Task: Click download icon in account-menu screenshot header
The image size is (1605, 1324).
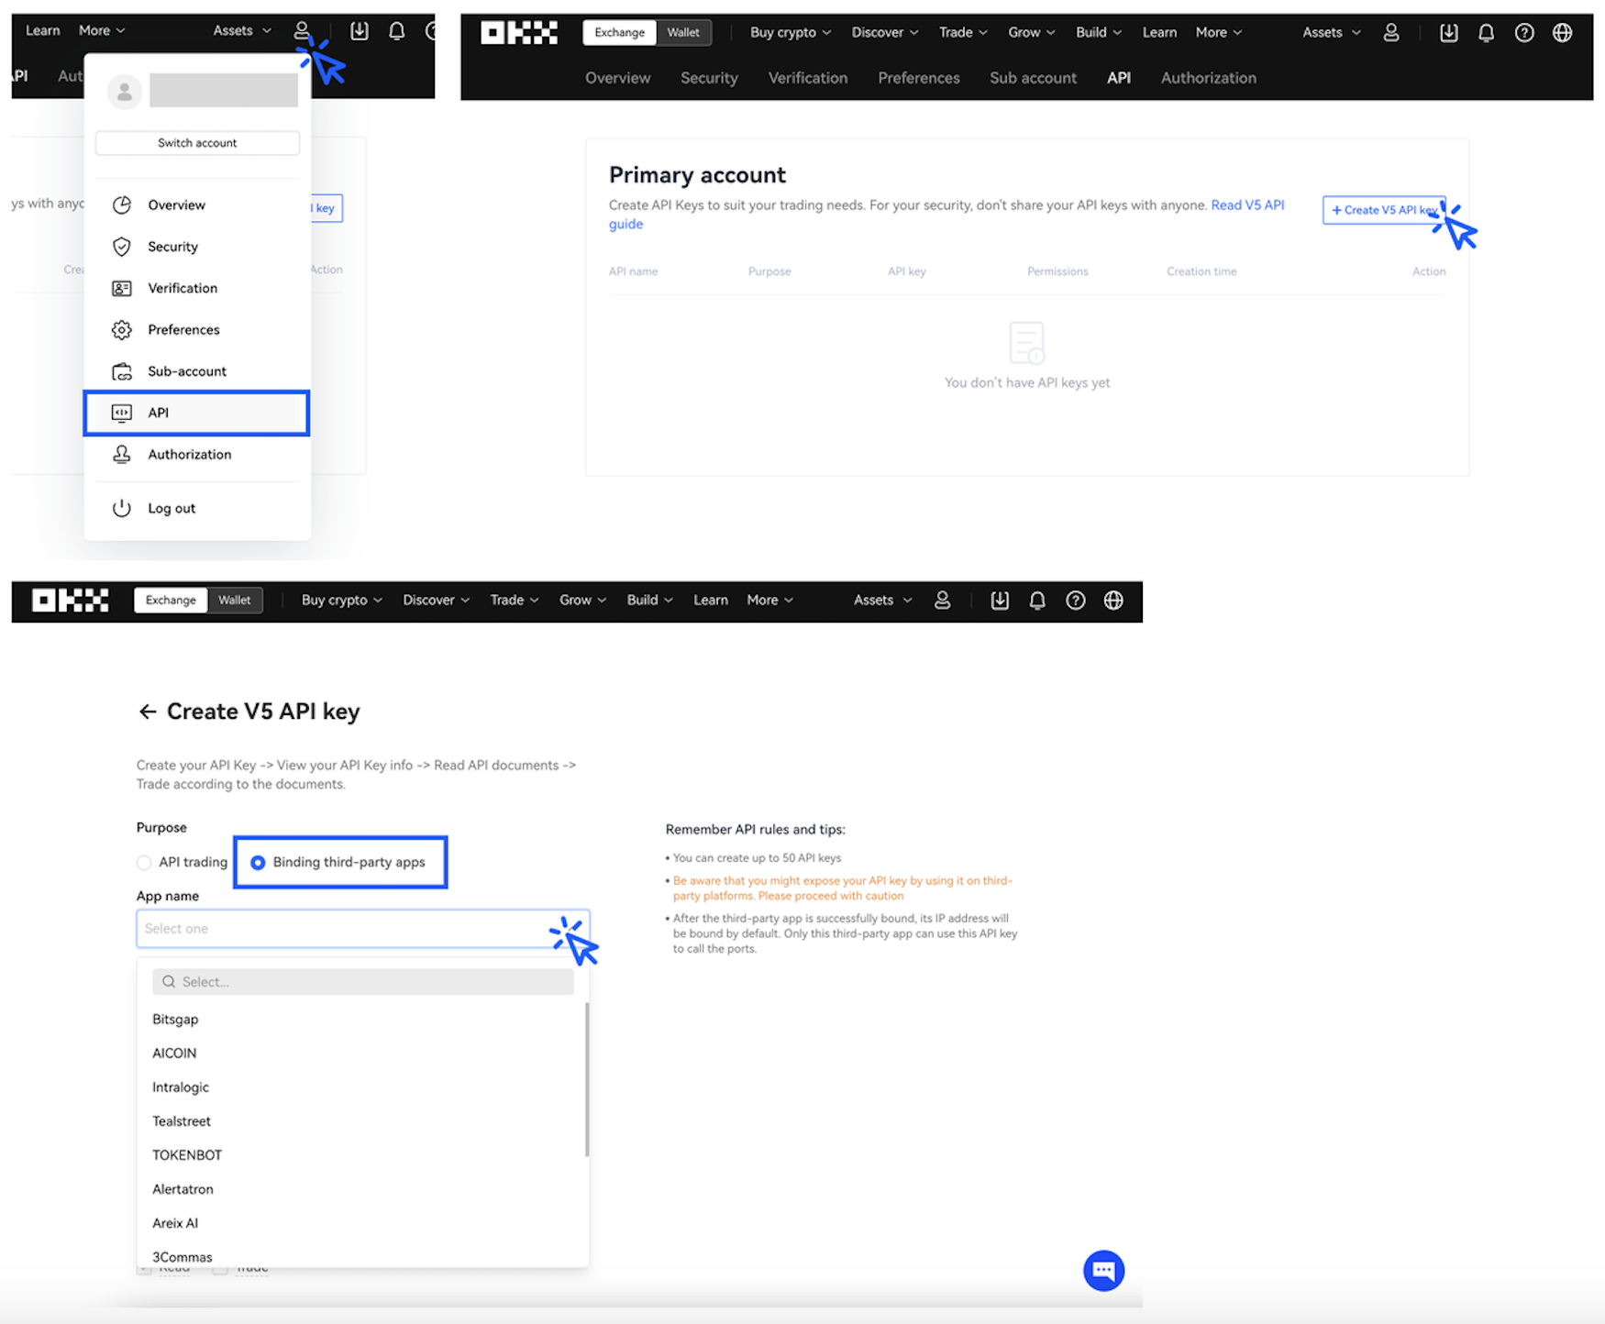Action: point(360,31)
